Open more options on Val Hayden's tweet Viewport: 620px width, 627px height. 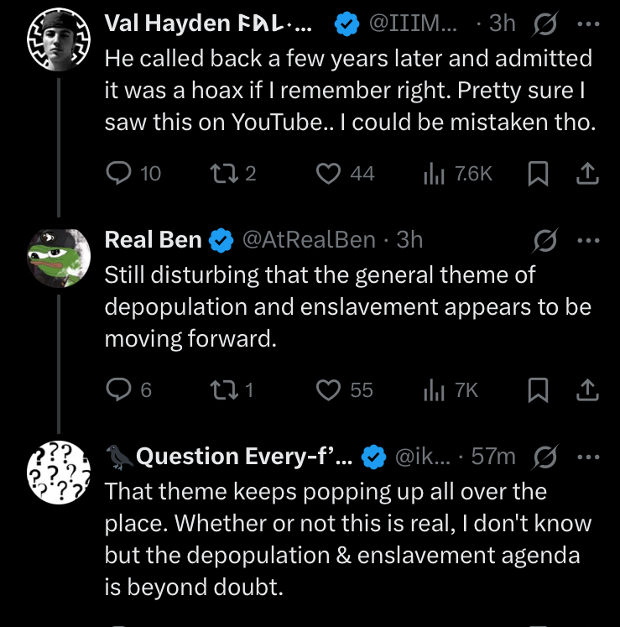(589, 24)
